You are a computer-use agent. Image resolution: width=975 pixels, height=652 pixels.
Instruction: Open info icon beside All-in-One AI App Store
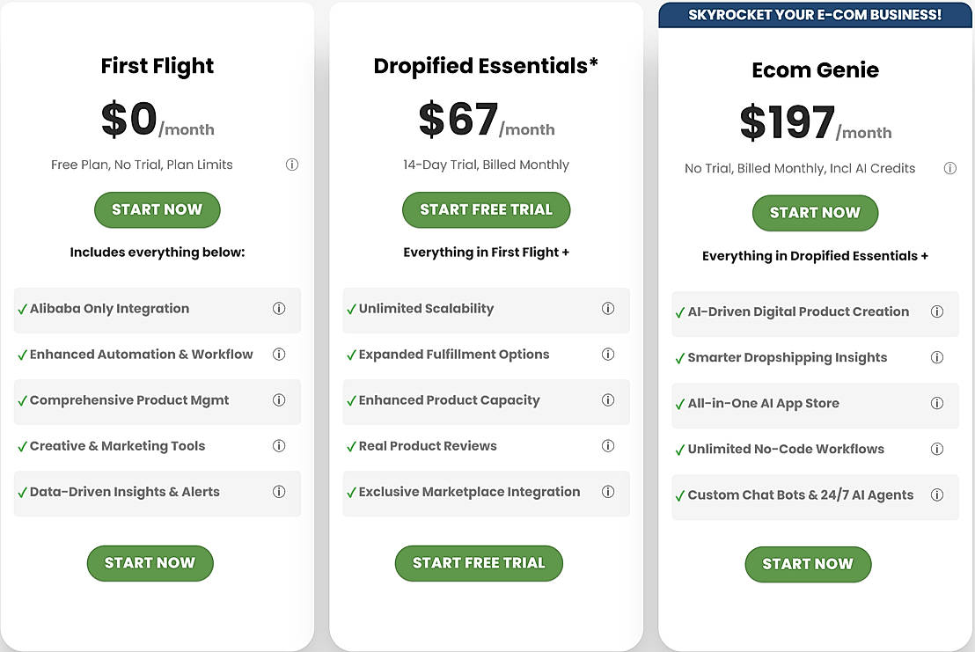click(x=937, y=403)
